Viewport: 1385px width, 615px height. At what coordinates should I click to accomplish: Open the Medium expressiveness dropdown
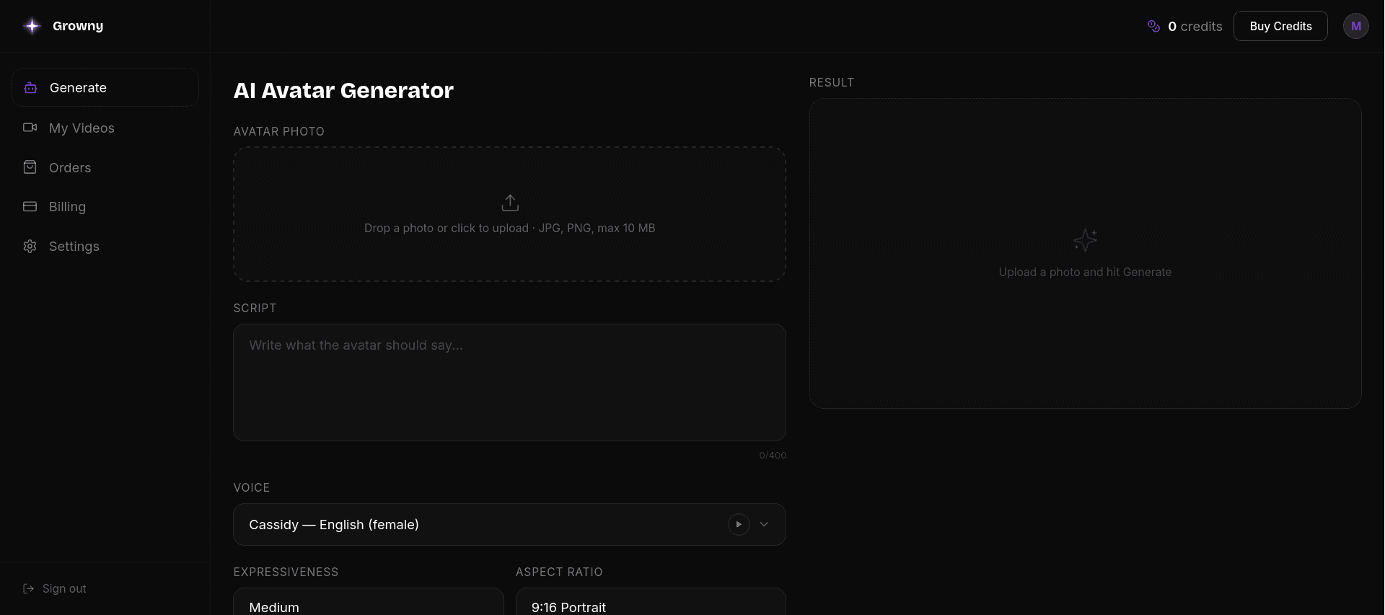[369, 603]
